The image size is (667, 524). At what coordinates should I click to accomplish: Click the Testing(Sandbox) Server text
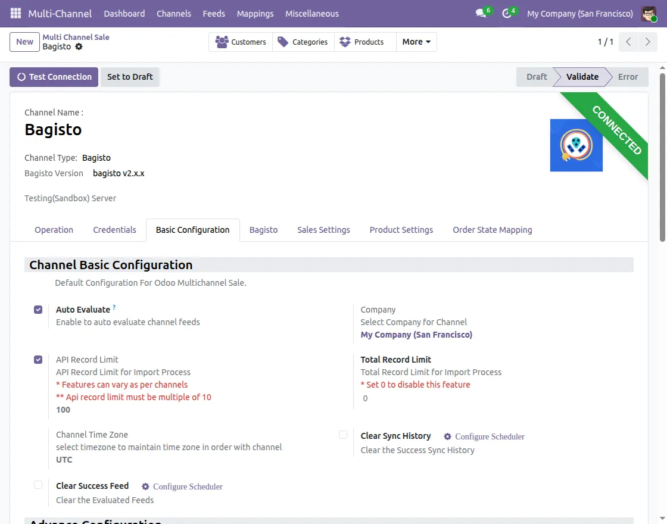[70, 198]
